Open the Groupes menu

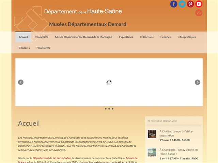(x=166, y=37)
